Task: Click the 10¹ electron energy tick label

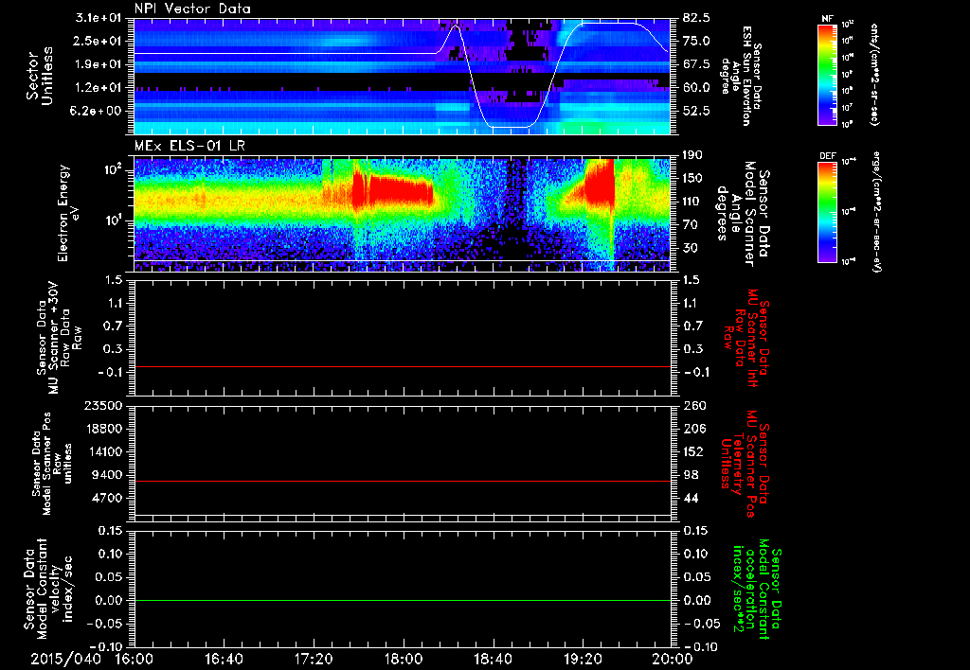Action: click(112, 220)
